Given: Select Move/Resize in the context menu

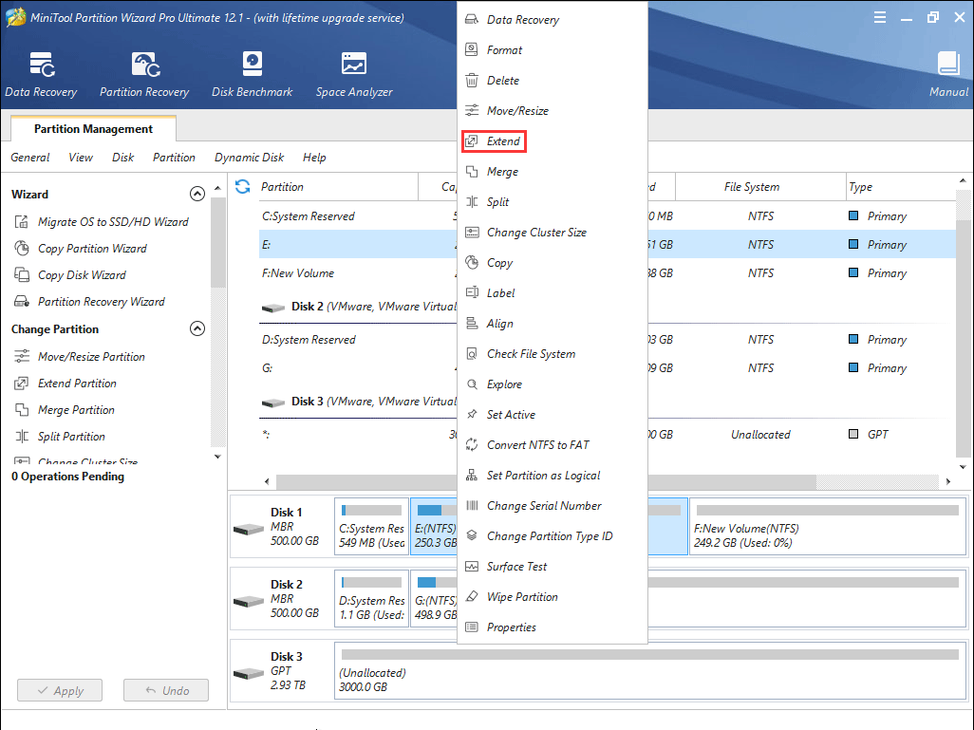Looking at the screenshot, I should point(517,111).
